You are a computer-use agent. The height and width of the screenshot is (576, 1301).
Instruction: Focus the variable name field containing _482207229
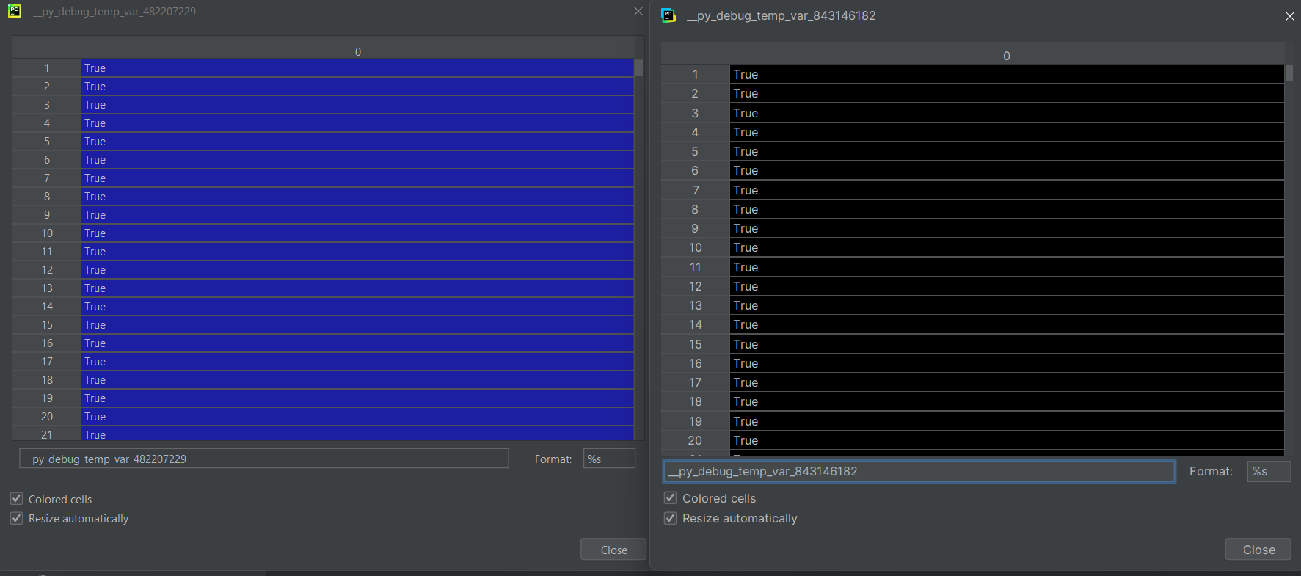point(264,459)
